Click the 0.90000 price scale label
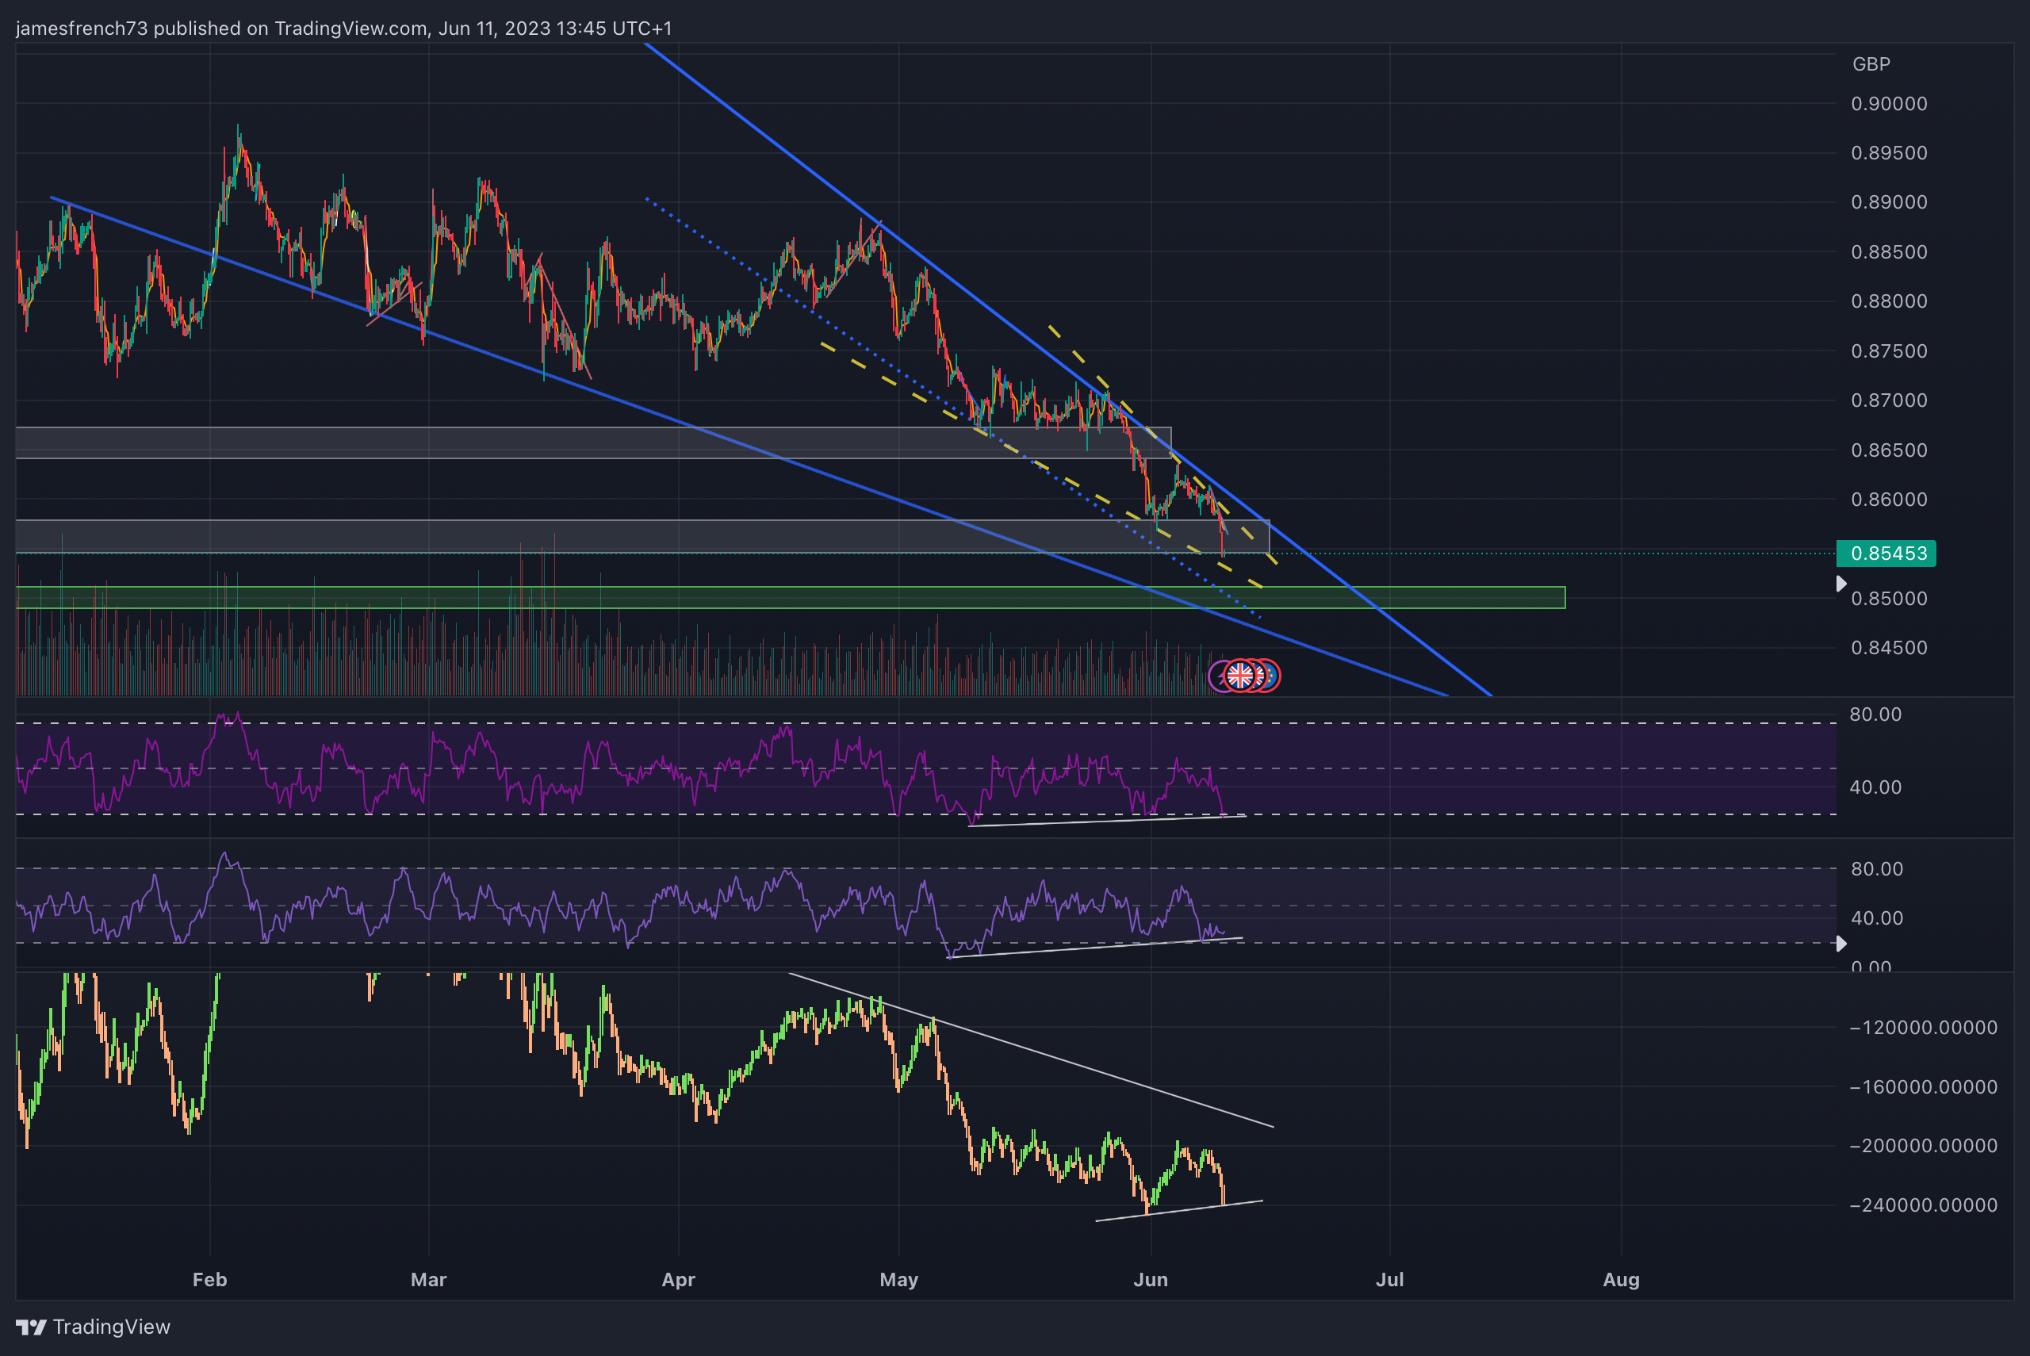This screenshot has height=1356, width=2030. (1889, 104)
